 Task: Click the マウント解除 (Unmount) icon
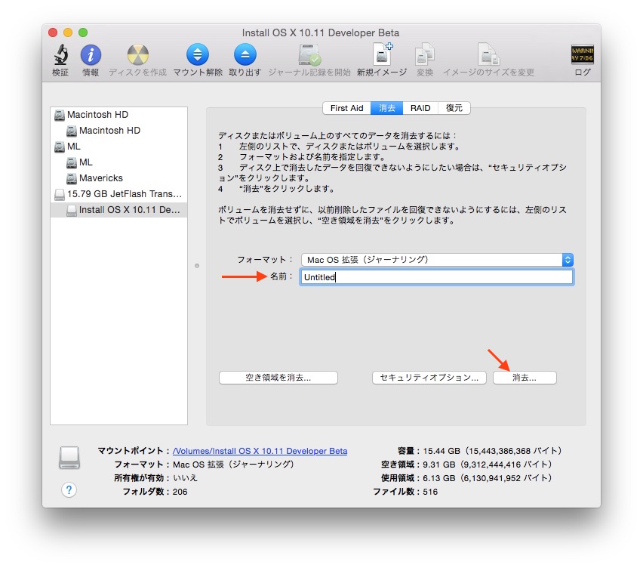[198, 54]
